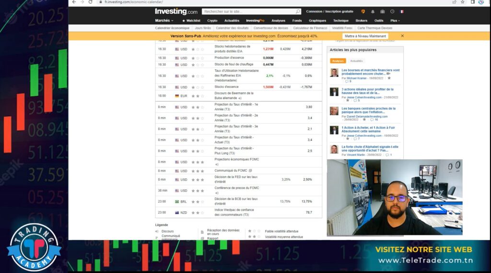Switch to the Actualités tab in popular articles
Screen dimensions: 491x273
pos(356,61)
